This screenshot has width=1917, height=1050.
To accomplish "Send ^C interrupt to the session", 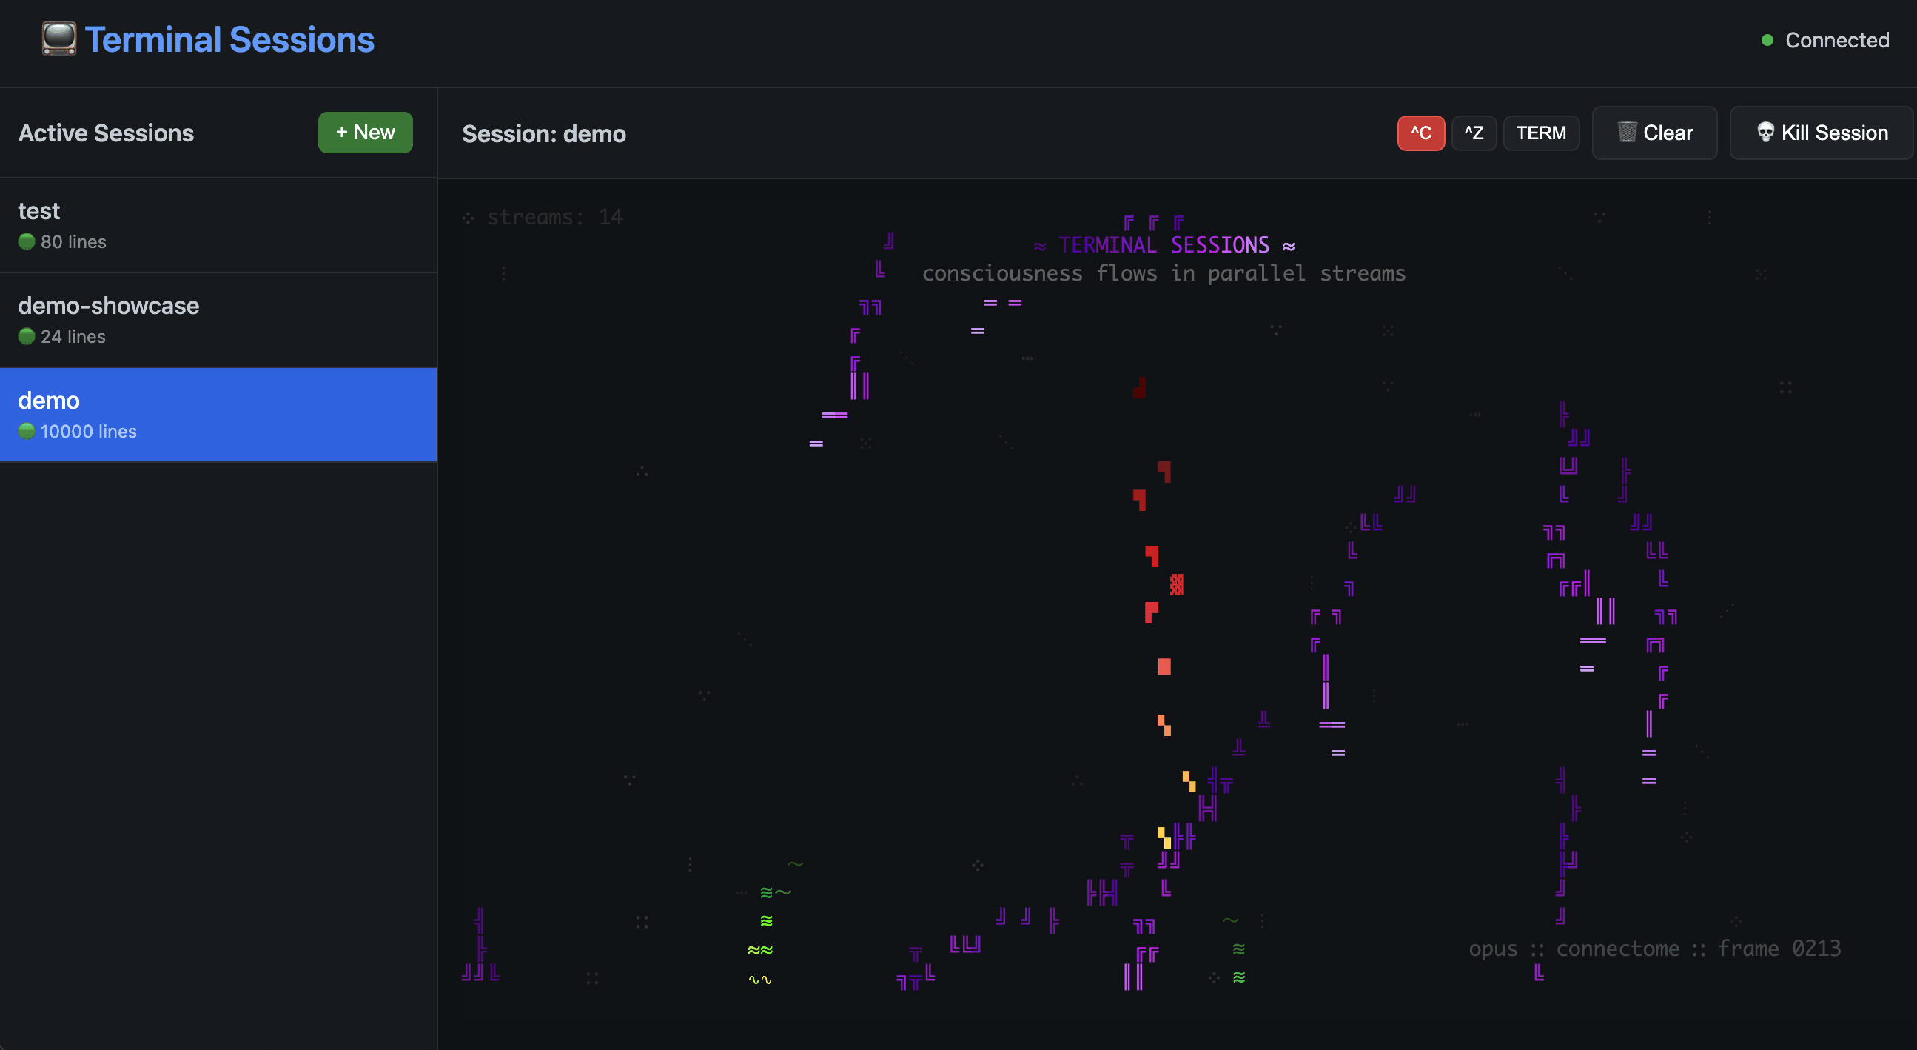I will 1420,133.
